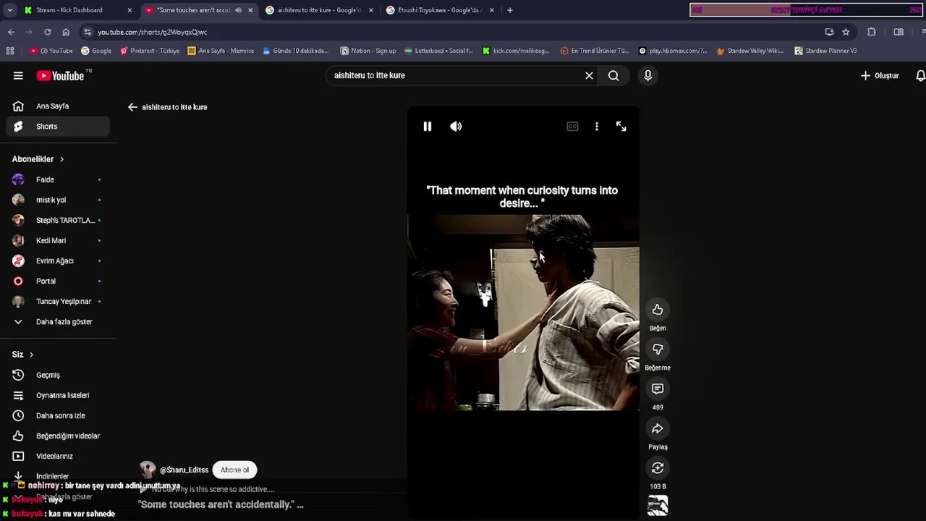Start voice search with the microphone icon
Image resolution: width=926 pixels, height=521 pixels.
pos(648,75)
